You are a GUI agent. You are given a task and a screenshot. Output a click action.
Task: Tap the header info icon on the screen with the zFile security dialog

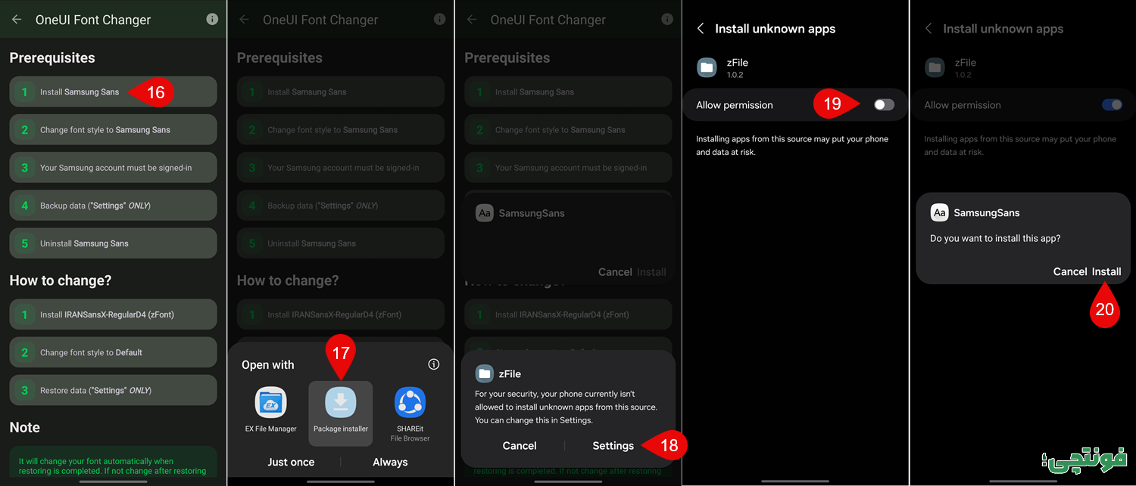(x=666, y=20)
